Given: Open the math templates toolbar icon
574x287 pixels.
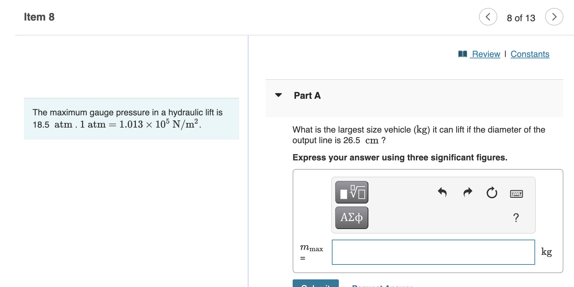Looking at the screenshot, I should (351, 192).
